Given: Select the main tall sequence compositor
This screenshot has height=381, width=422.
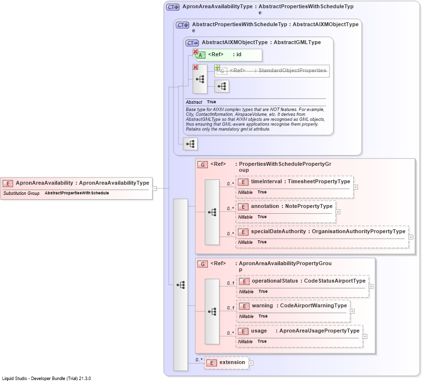Looking at the screenshot, I should 181,285.
